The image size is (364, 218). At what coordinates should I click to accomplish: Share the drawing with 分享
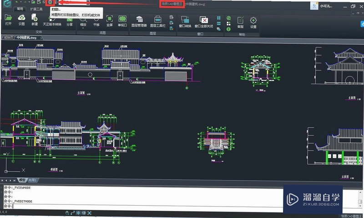coord(70,23)
